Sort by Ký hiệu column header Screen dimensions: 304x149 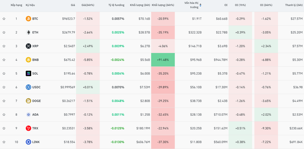[30, 5]
